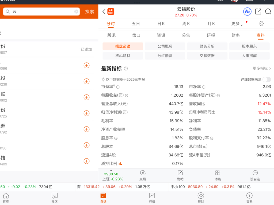The width and height of the screenshot is (274, 205).
Task: Select 股本股东 section button
Action: click(x=249, y=46)
